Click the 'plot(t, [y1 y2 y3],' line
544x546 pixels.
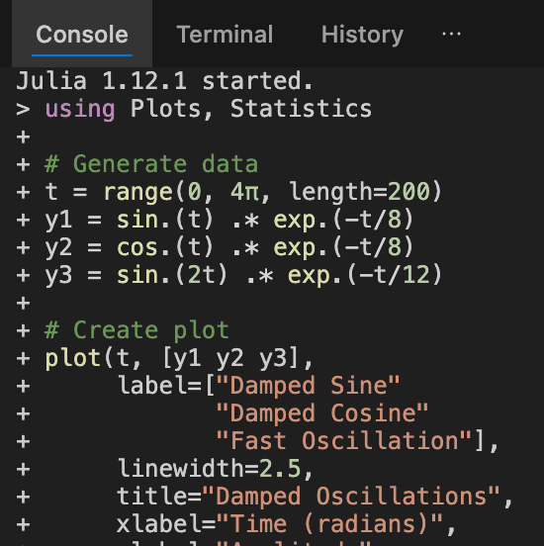pos(179,358)
